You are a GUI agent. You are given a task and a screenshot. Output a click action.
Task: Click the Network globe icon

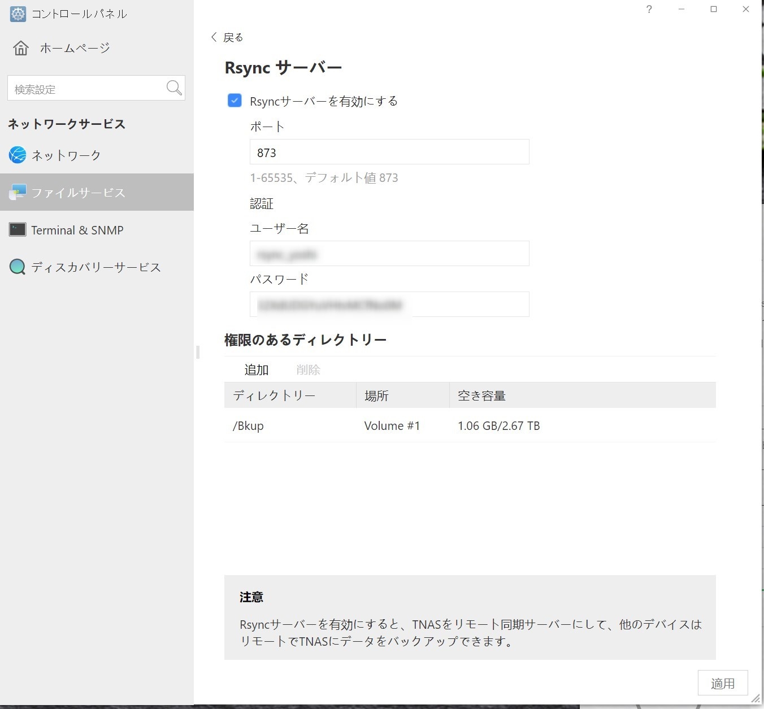[x=18, y=155]
